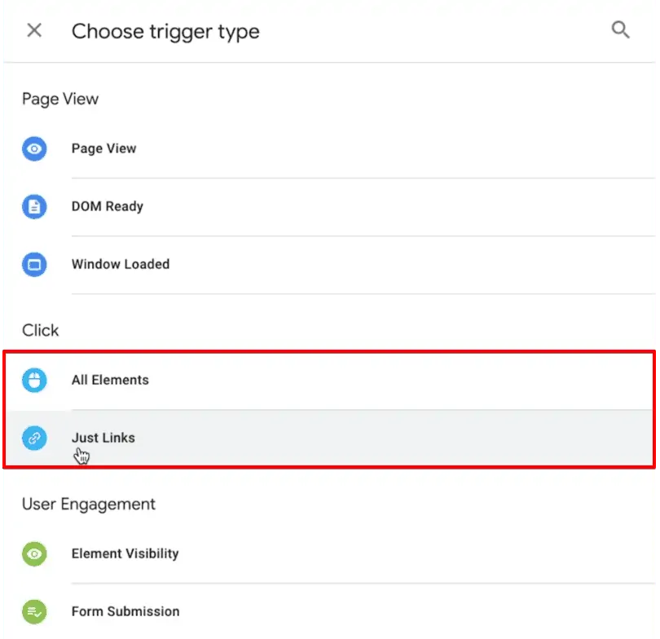Choose the All Elements click trigger
Viewport: 660px width, 639px height.
click(x=110, y=380)
